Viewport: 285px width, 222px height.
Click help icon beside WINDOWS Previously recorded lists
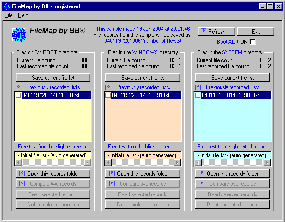[x=109, y=87]
